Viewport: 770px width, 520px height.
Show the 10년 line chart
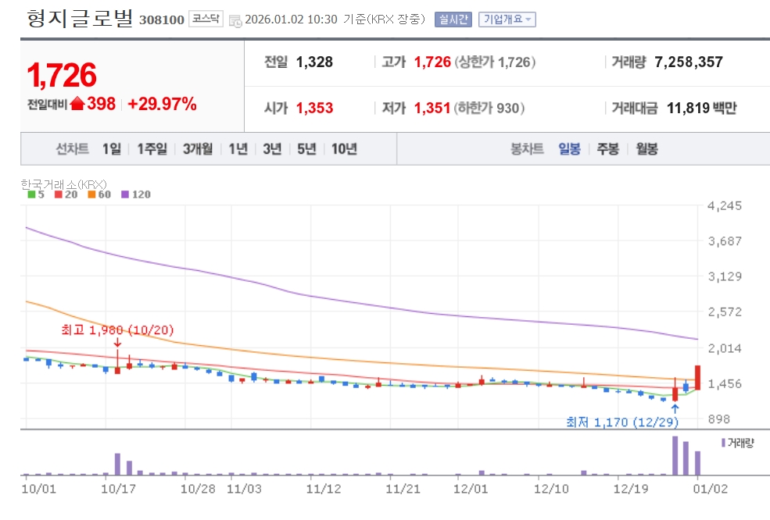[344, 149]
